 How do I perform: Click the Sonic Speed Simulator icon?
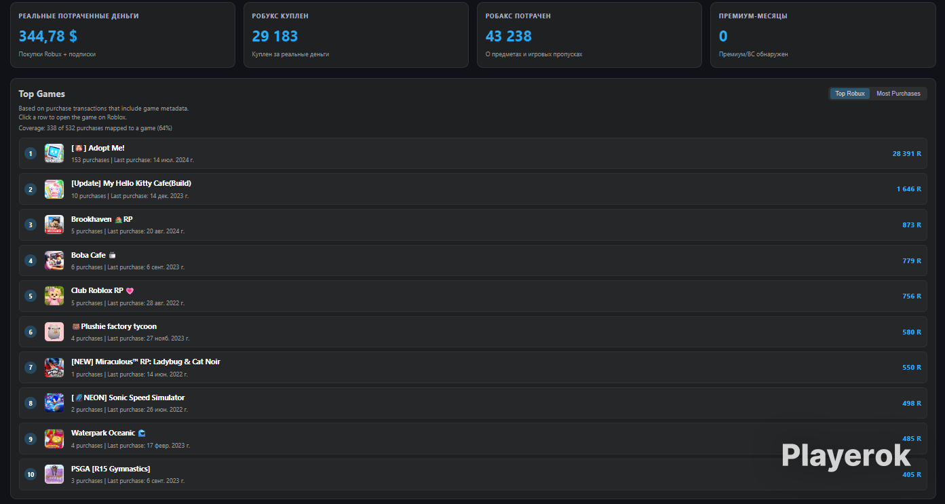click(54, 403)
